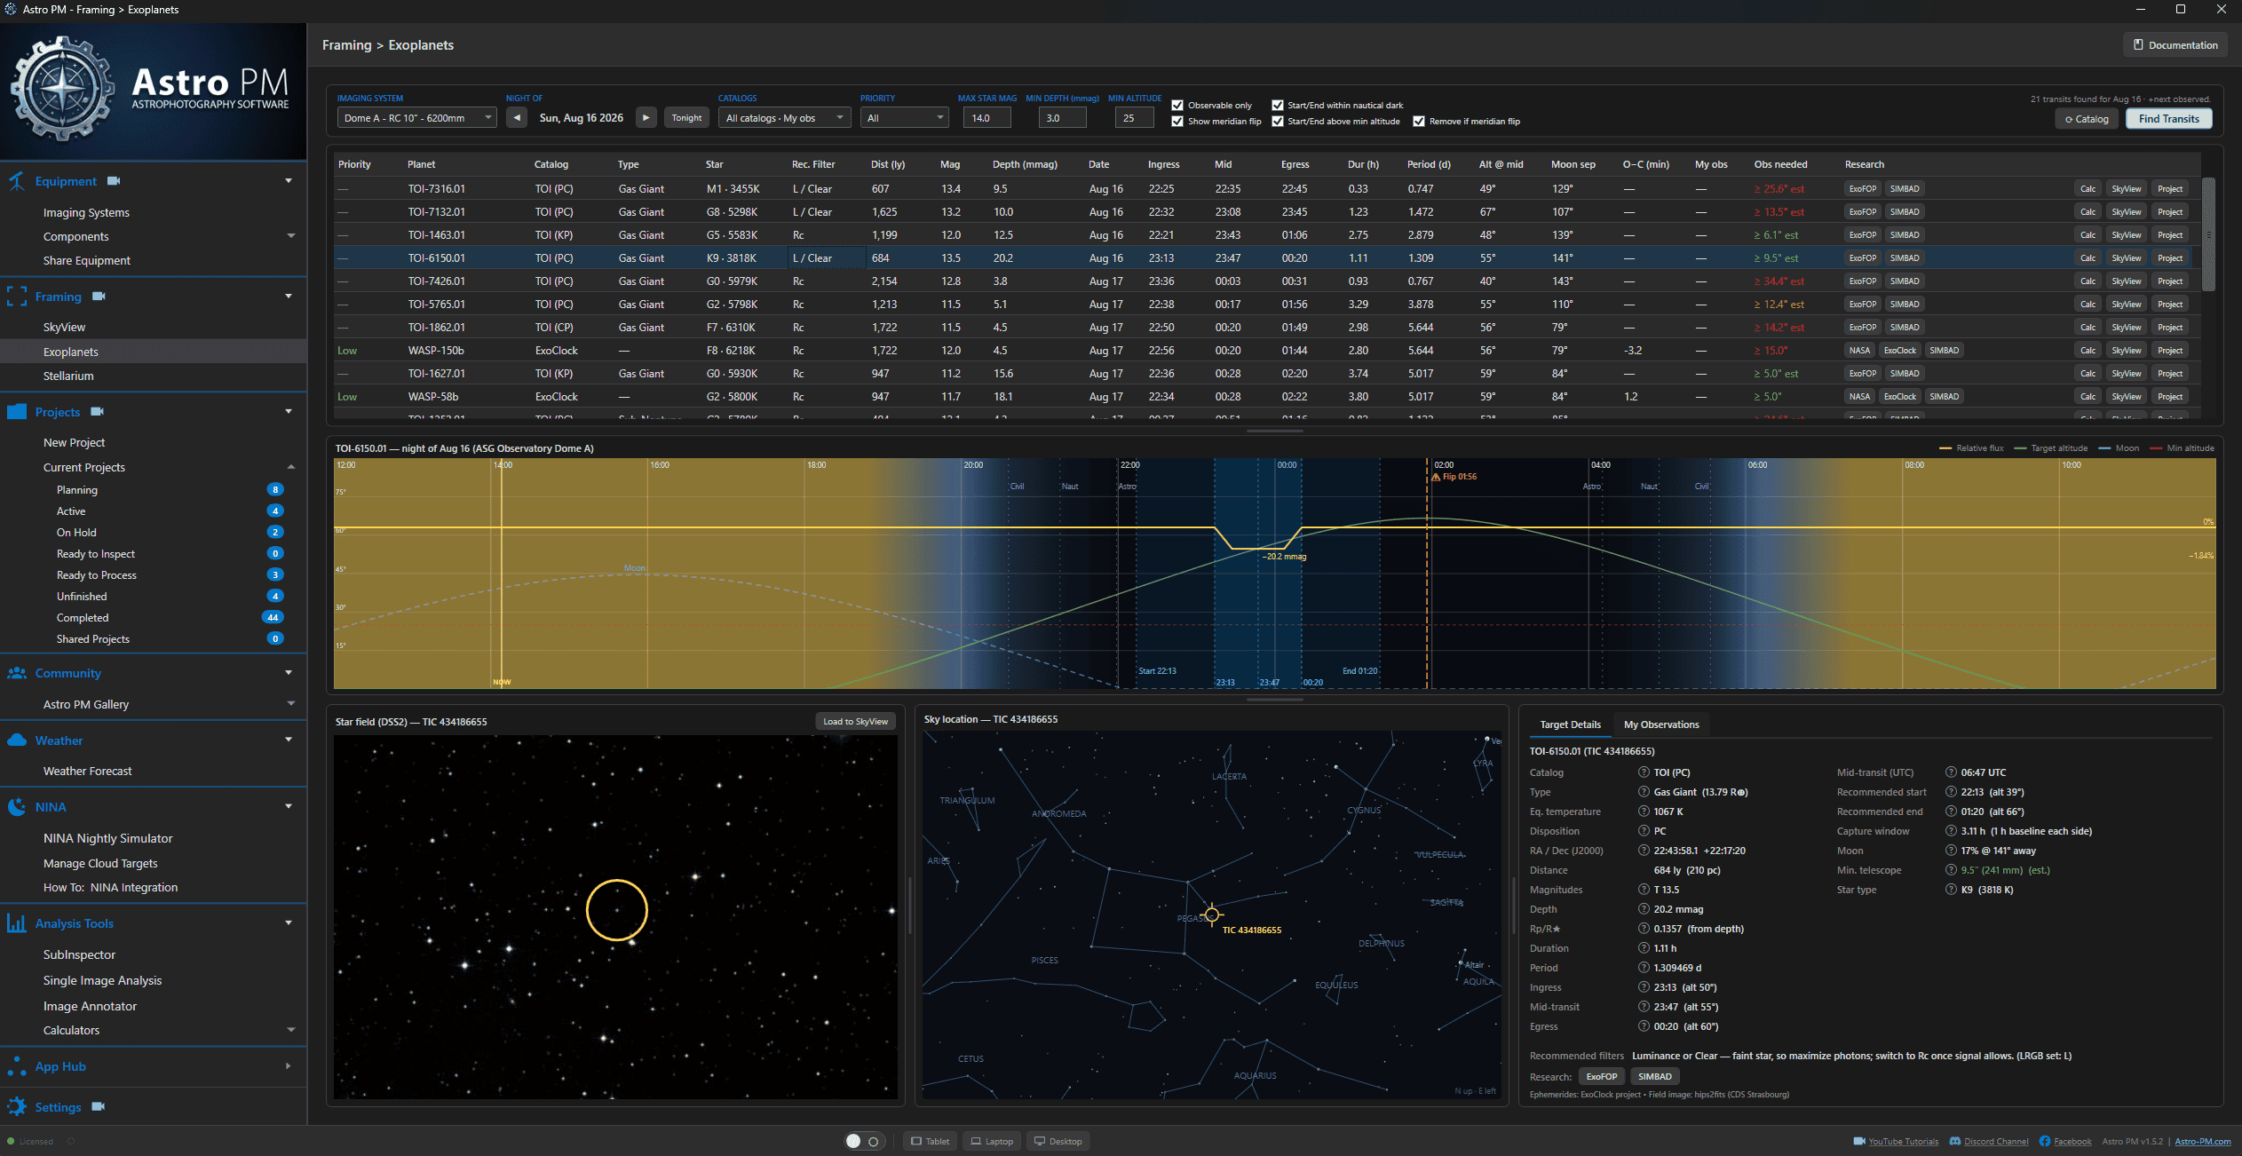Screen dimensions: 2242x1156
Task: Click in the Min Altitude field
Action: point(1135,118)
